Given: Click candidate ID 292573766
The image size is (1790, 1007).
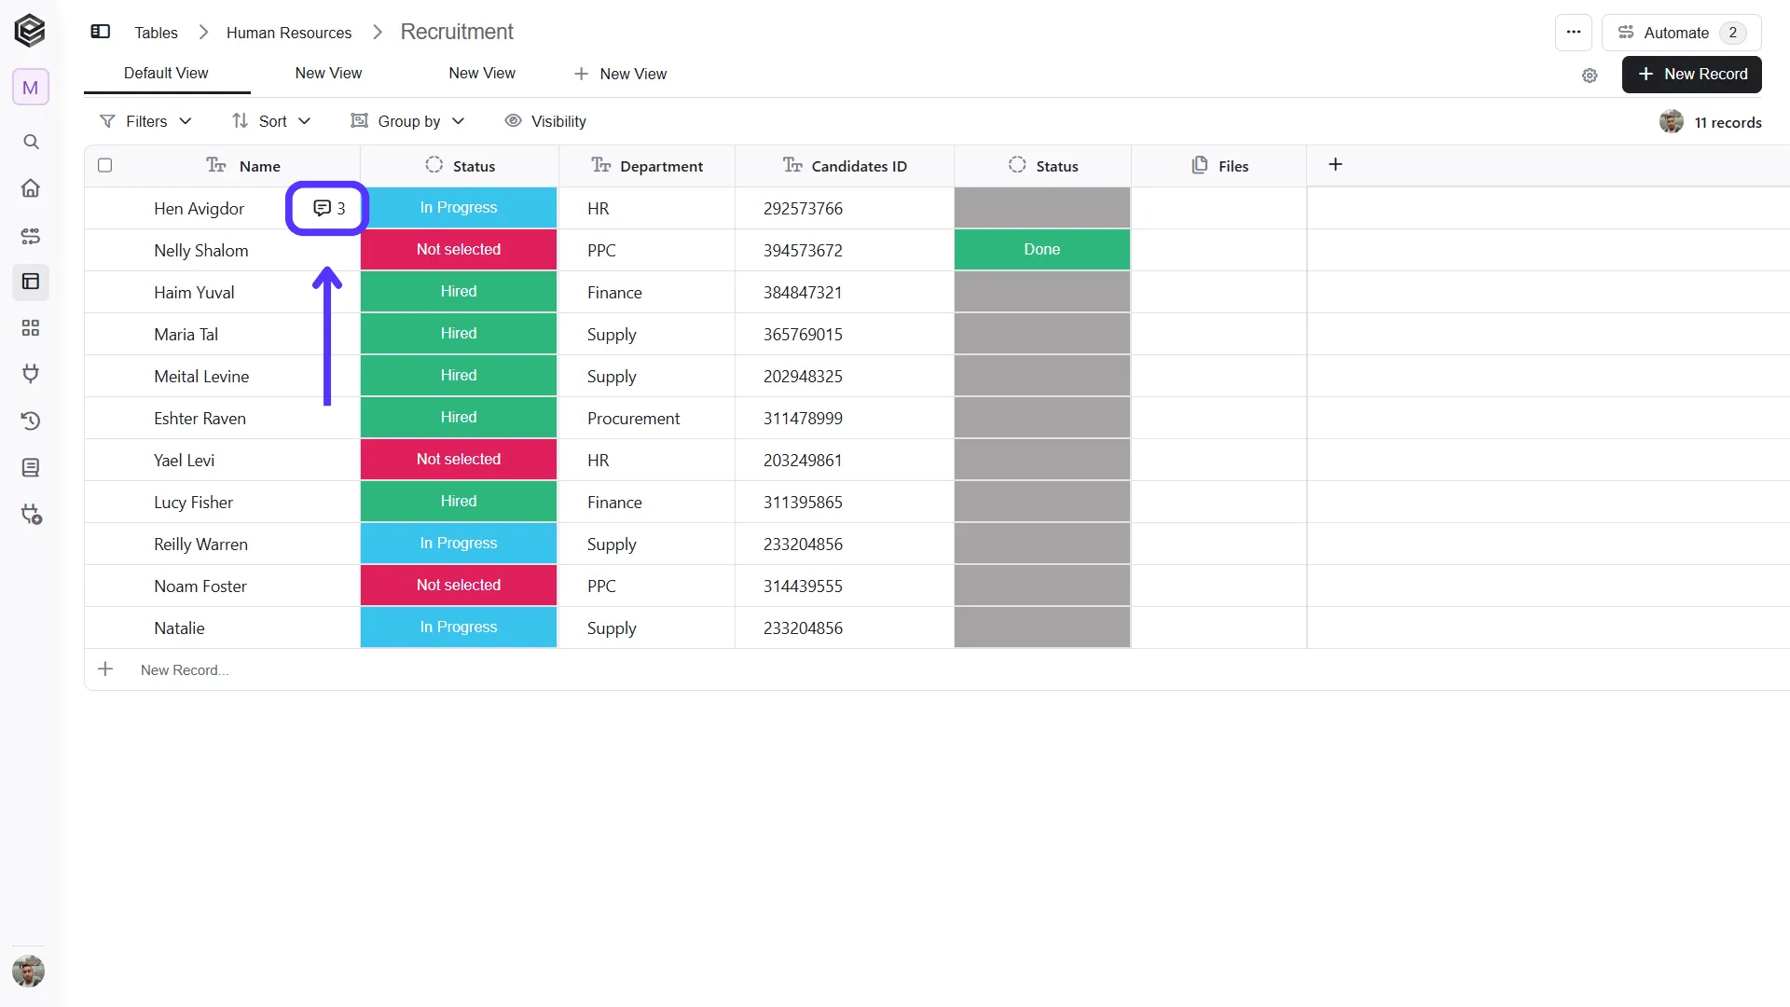Looking at the screenshot, I should [x=803, y=209].
